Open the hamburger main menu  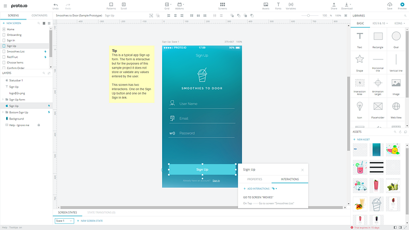pos(5,6)
